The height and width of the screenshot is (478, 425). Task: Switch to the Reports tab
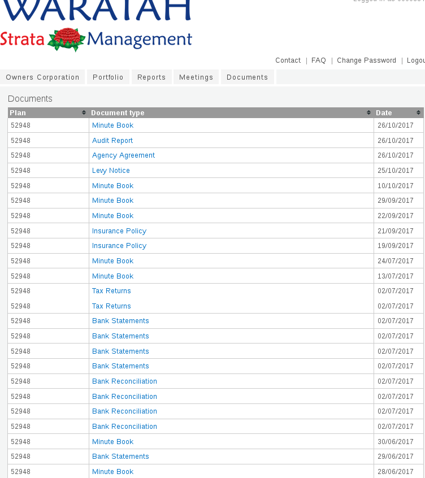pyautogui.click(x=151, y=77)
